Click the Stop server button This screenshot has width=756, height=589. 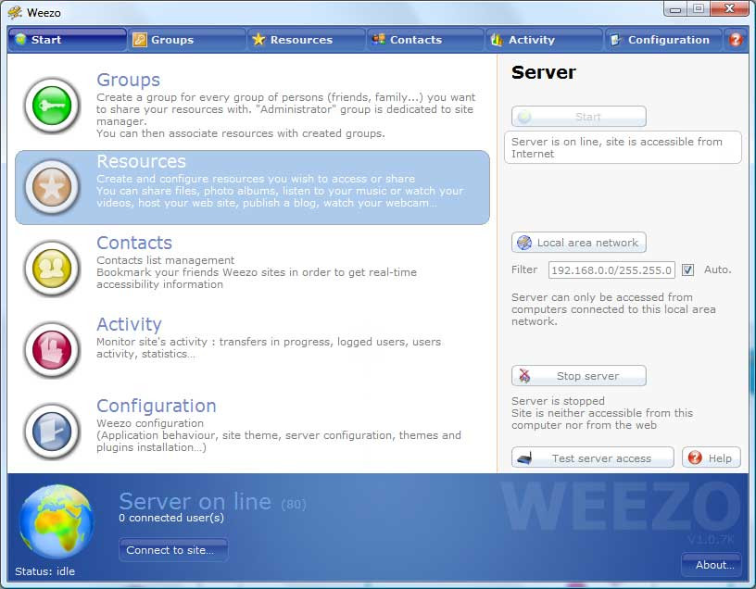click(578, 376)
